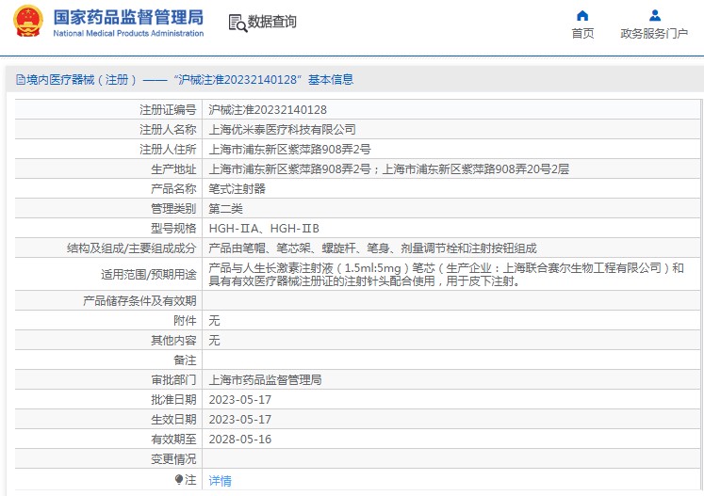
Task: Click the 适用范围/预期用途 label
Action: 149,275
